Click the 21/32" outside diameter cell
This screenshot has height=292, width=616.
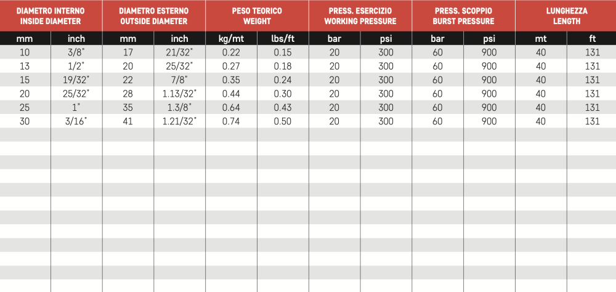pos(179,52)
